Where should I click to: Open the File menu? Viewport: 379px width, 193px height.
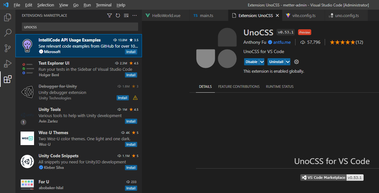click(x=17, y=5)
